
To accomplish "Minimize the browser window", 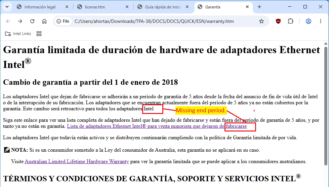I will 290,7.
